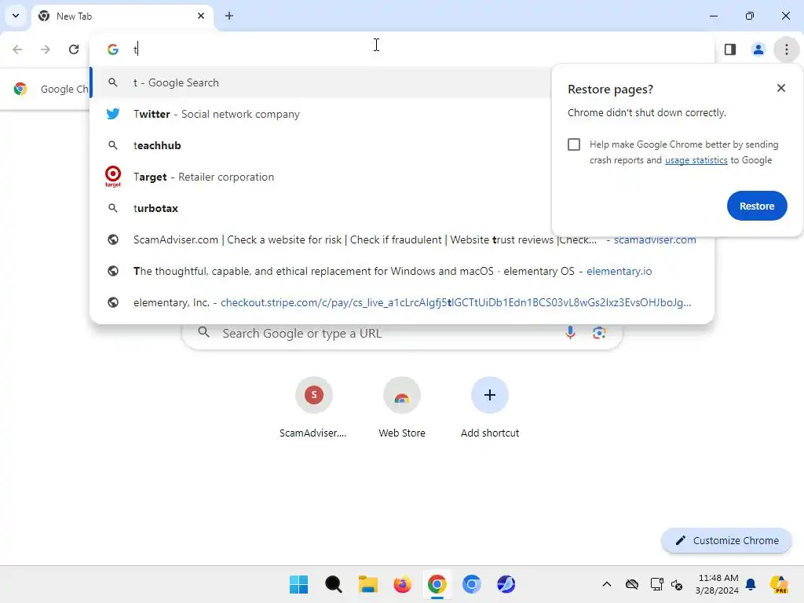The width and height of the screenshot is (804, 603).
Task: Open the Chrome profile avatar
Action: 758,49
